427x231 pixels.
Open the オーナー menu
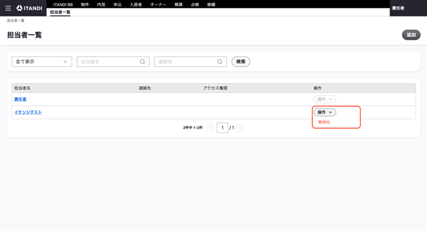[158, 4]
